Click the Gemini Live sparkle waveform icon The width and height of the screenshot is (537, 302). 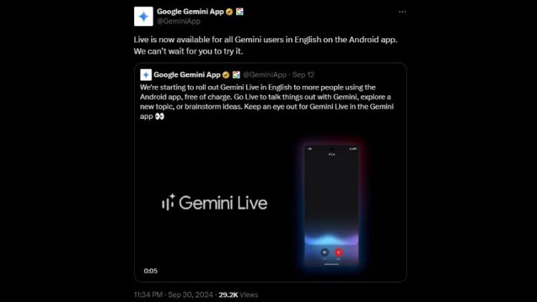168,202
